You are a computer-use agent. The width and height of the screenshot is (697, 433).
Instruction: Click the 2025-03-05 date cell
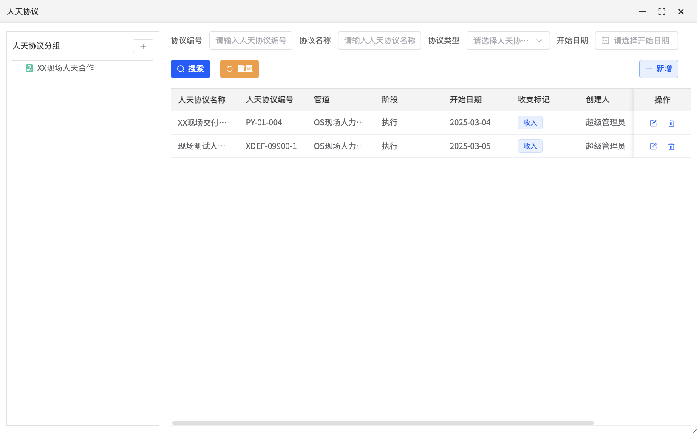point(470,146)
